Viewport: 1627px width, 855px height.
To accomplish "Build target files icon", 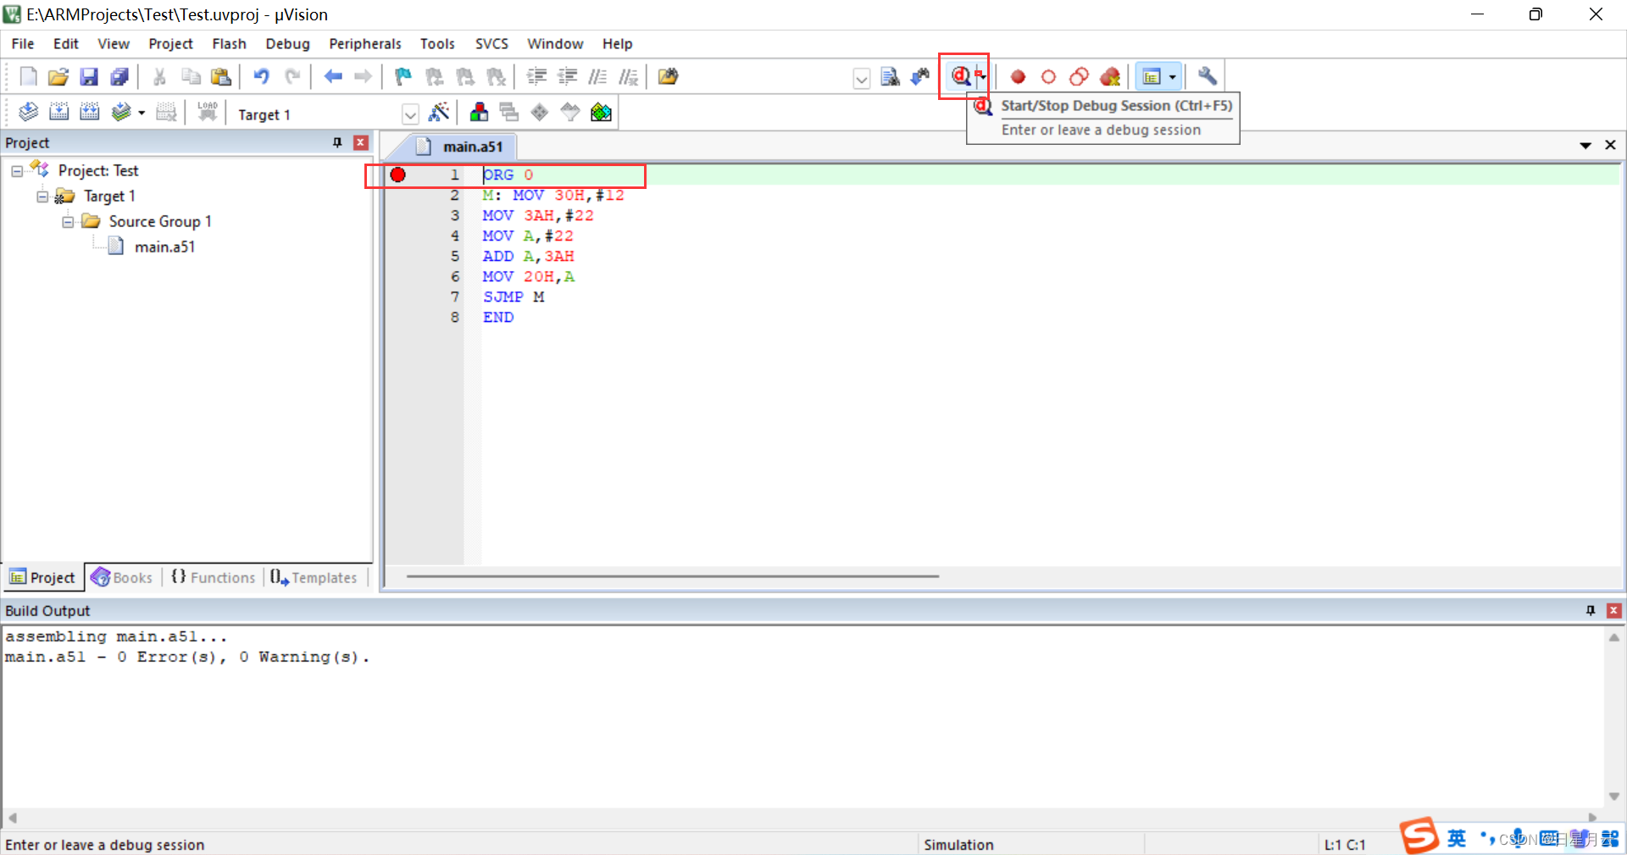I will tap(58, 112).
